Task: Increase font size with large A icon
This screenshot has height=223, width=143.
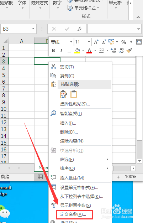Action: (x=96, y=42)
